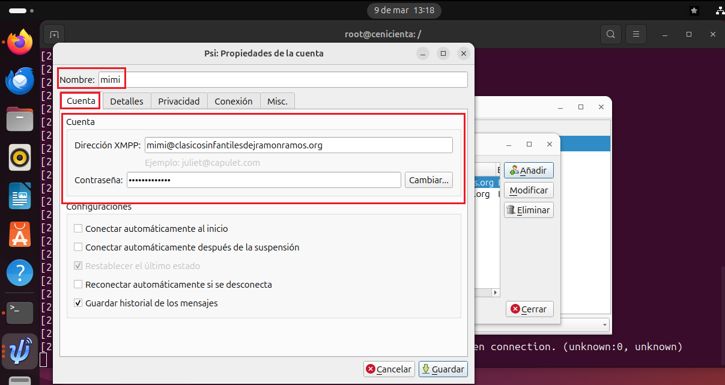Open the Rhythmbox music player icon
725x385 pixels.
19,157
